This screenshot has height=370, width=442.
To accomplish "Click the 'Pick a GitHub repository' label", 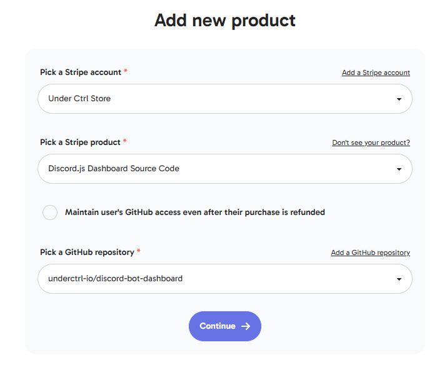I will [87, 252].
